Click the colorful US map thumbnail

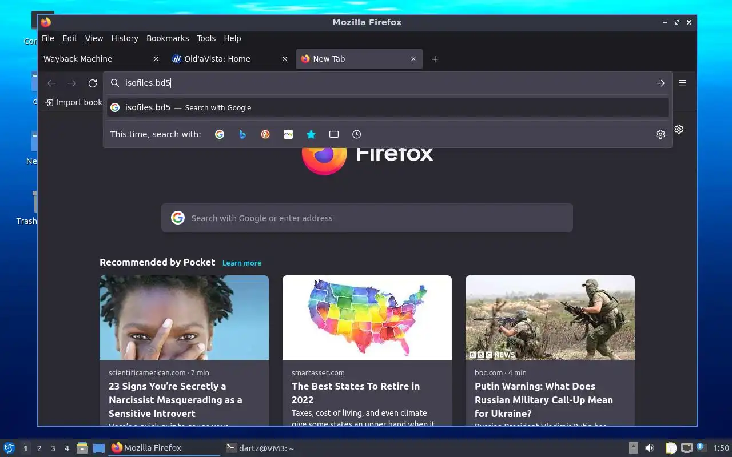pos(367,318)
